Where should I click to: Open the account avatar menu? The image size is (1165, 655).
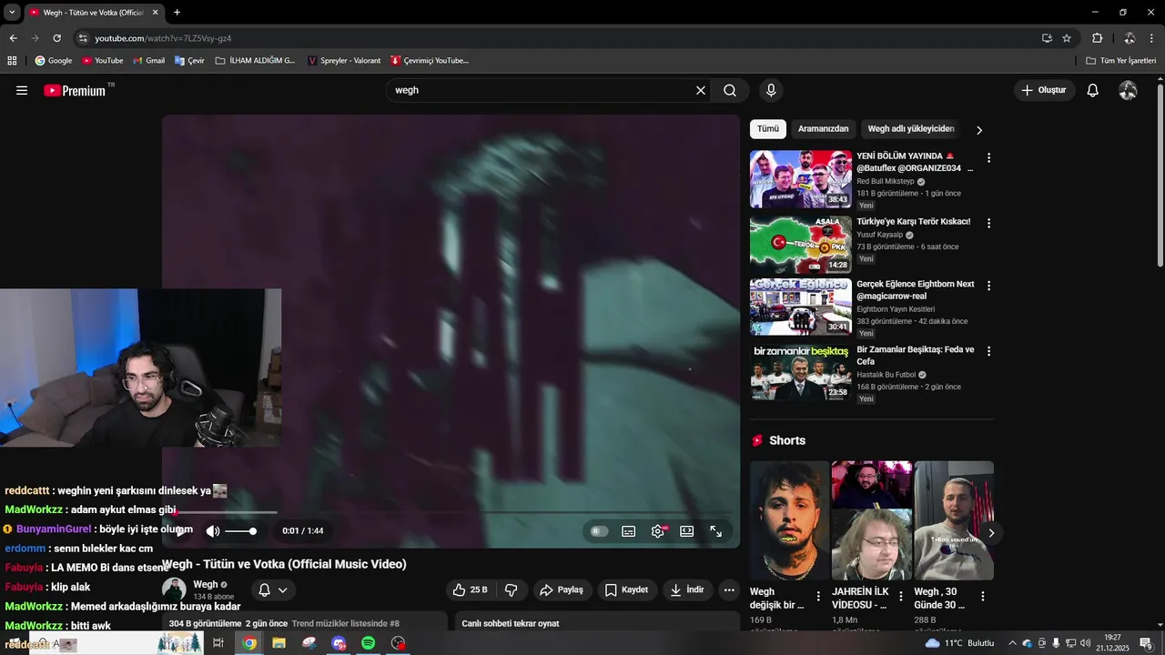click(x=1128, y=90)
